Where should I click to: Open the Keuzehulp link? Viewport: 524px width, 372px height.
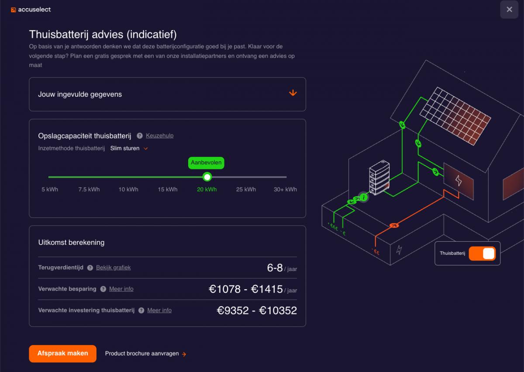(x=159, y=136)
